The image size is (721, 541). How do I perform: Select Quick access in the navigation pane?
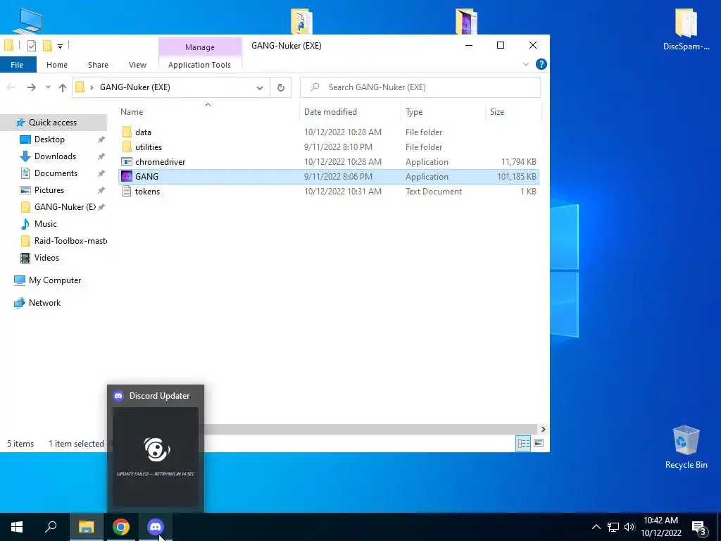pyautogui.click(x=53, y=123)
